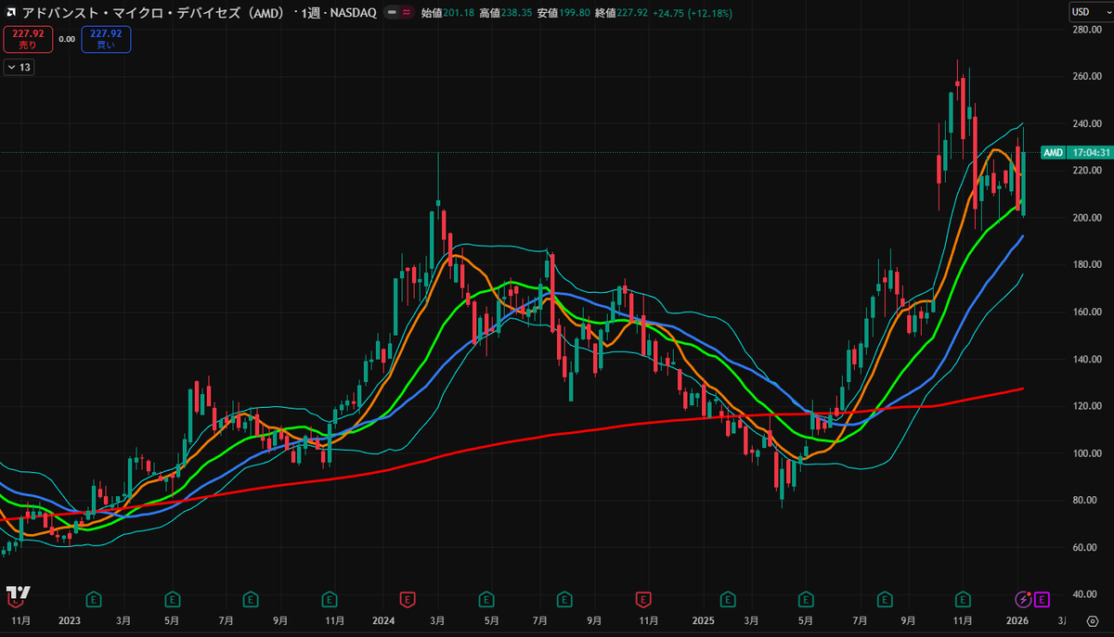The width and height of the screenshot is (1114, 637).
Task: Click the green AMD price label on the price axis
Action: 1053,152
